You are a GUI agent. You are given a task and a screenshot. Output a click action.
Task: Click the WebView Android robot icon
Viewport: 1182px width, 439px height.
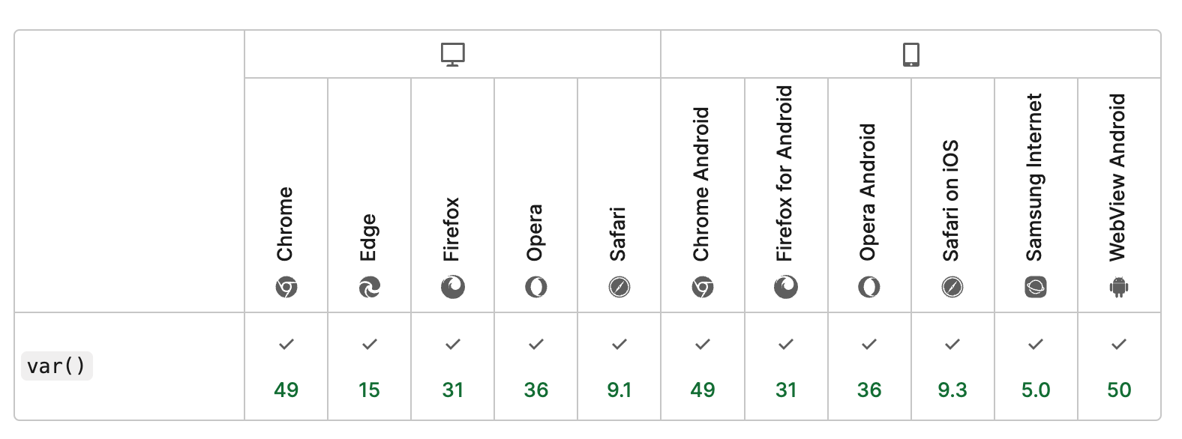[x=1119, y=287]
